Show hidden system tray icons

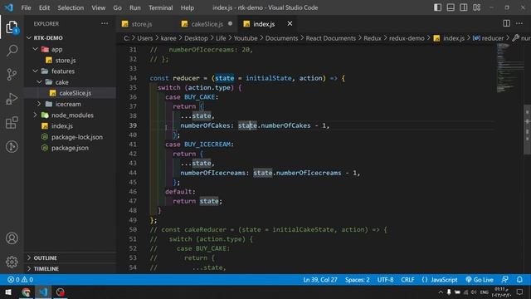(441, 292)
